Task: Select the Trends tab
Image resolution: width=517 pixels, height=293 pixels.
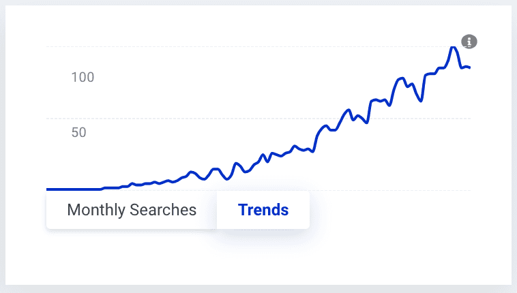Action: click(x=263, y=210)
